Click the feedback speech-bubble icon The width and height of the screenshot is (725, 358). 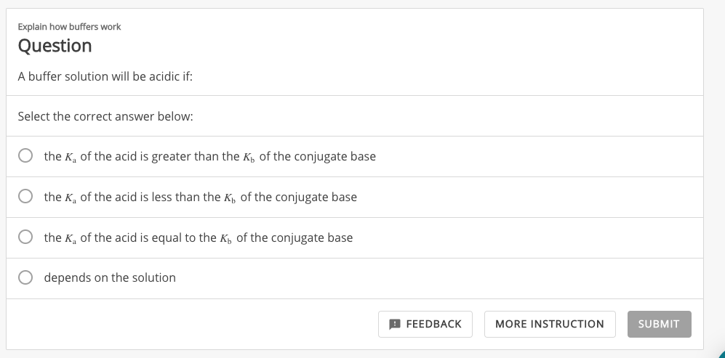coord(395,324)
